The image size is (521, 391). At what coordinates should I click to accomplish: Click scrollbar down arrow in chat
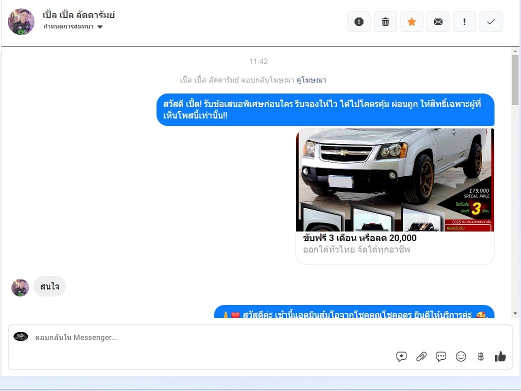(515, 313)
